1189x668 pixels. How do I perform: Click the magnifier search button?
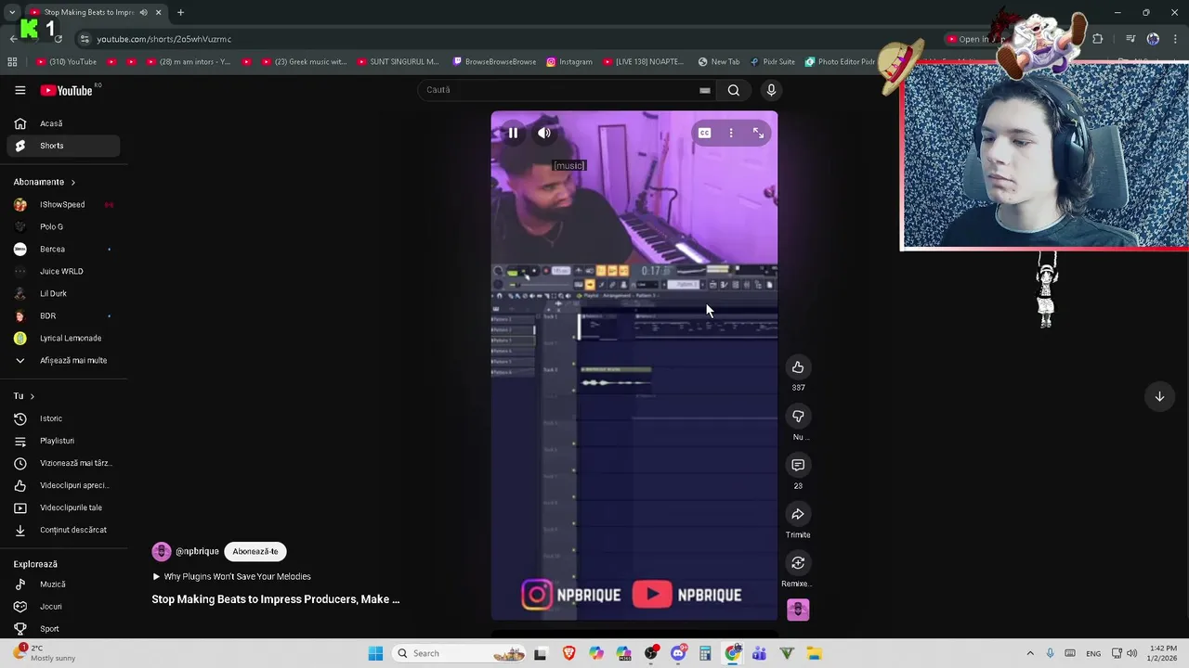point(734,90)
